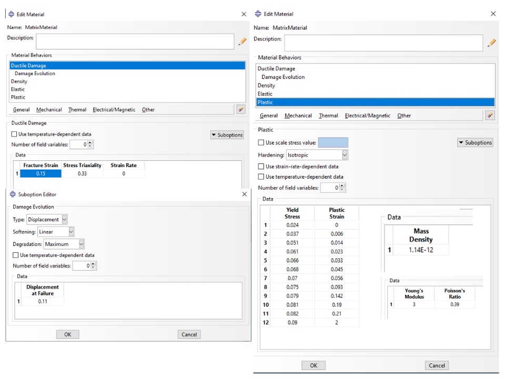Click Young's Modulus cell 3

point(414,304)
